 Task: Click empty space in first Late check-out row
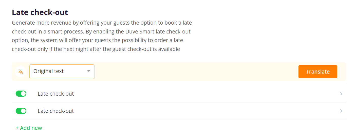(x=203, y=94)
